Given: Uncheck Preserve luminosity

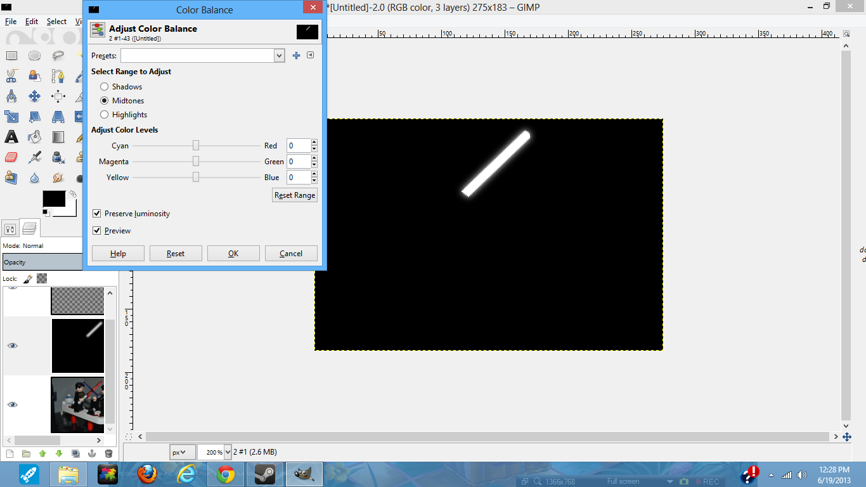Looking at the screenshot, I should tap(96, 214).
